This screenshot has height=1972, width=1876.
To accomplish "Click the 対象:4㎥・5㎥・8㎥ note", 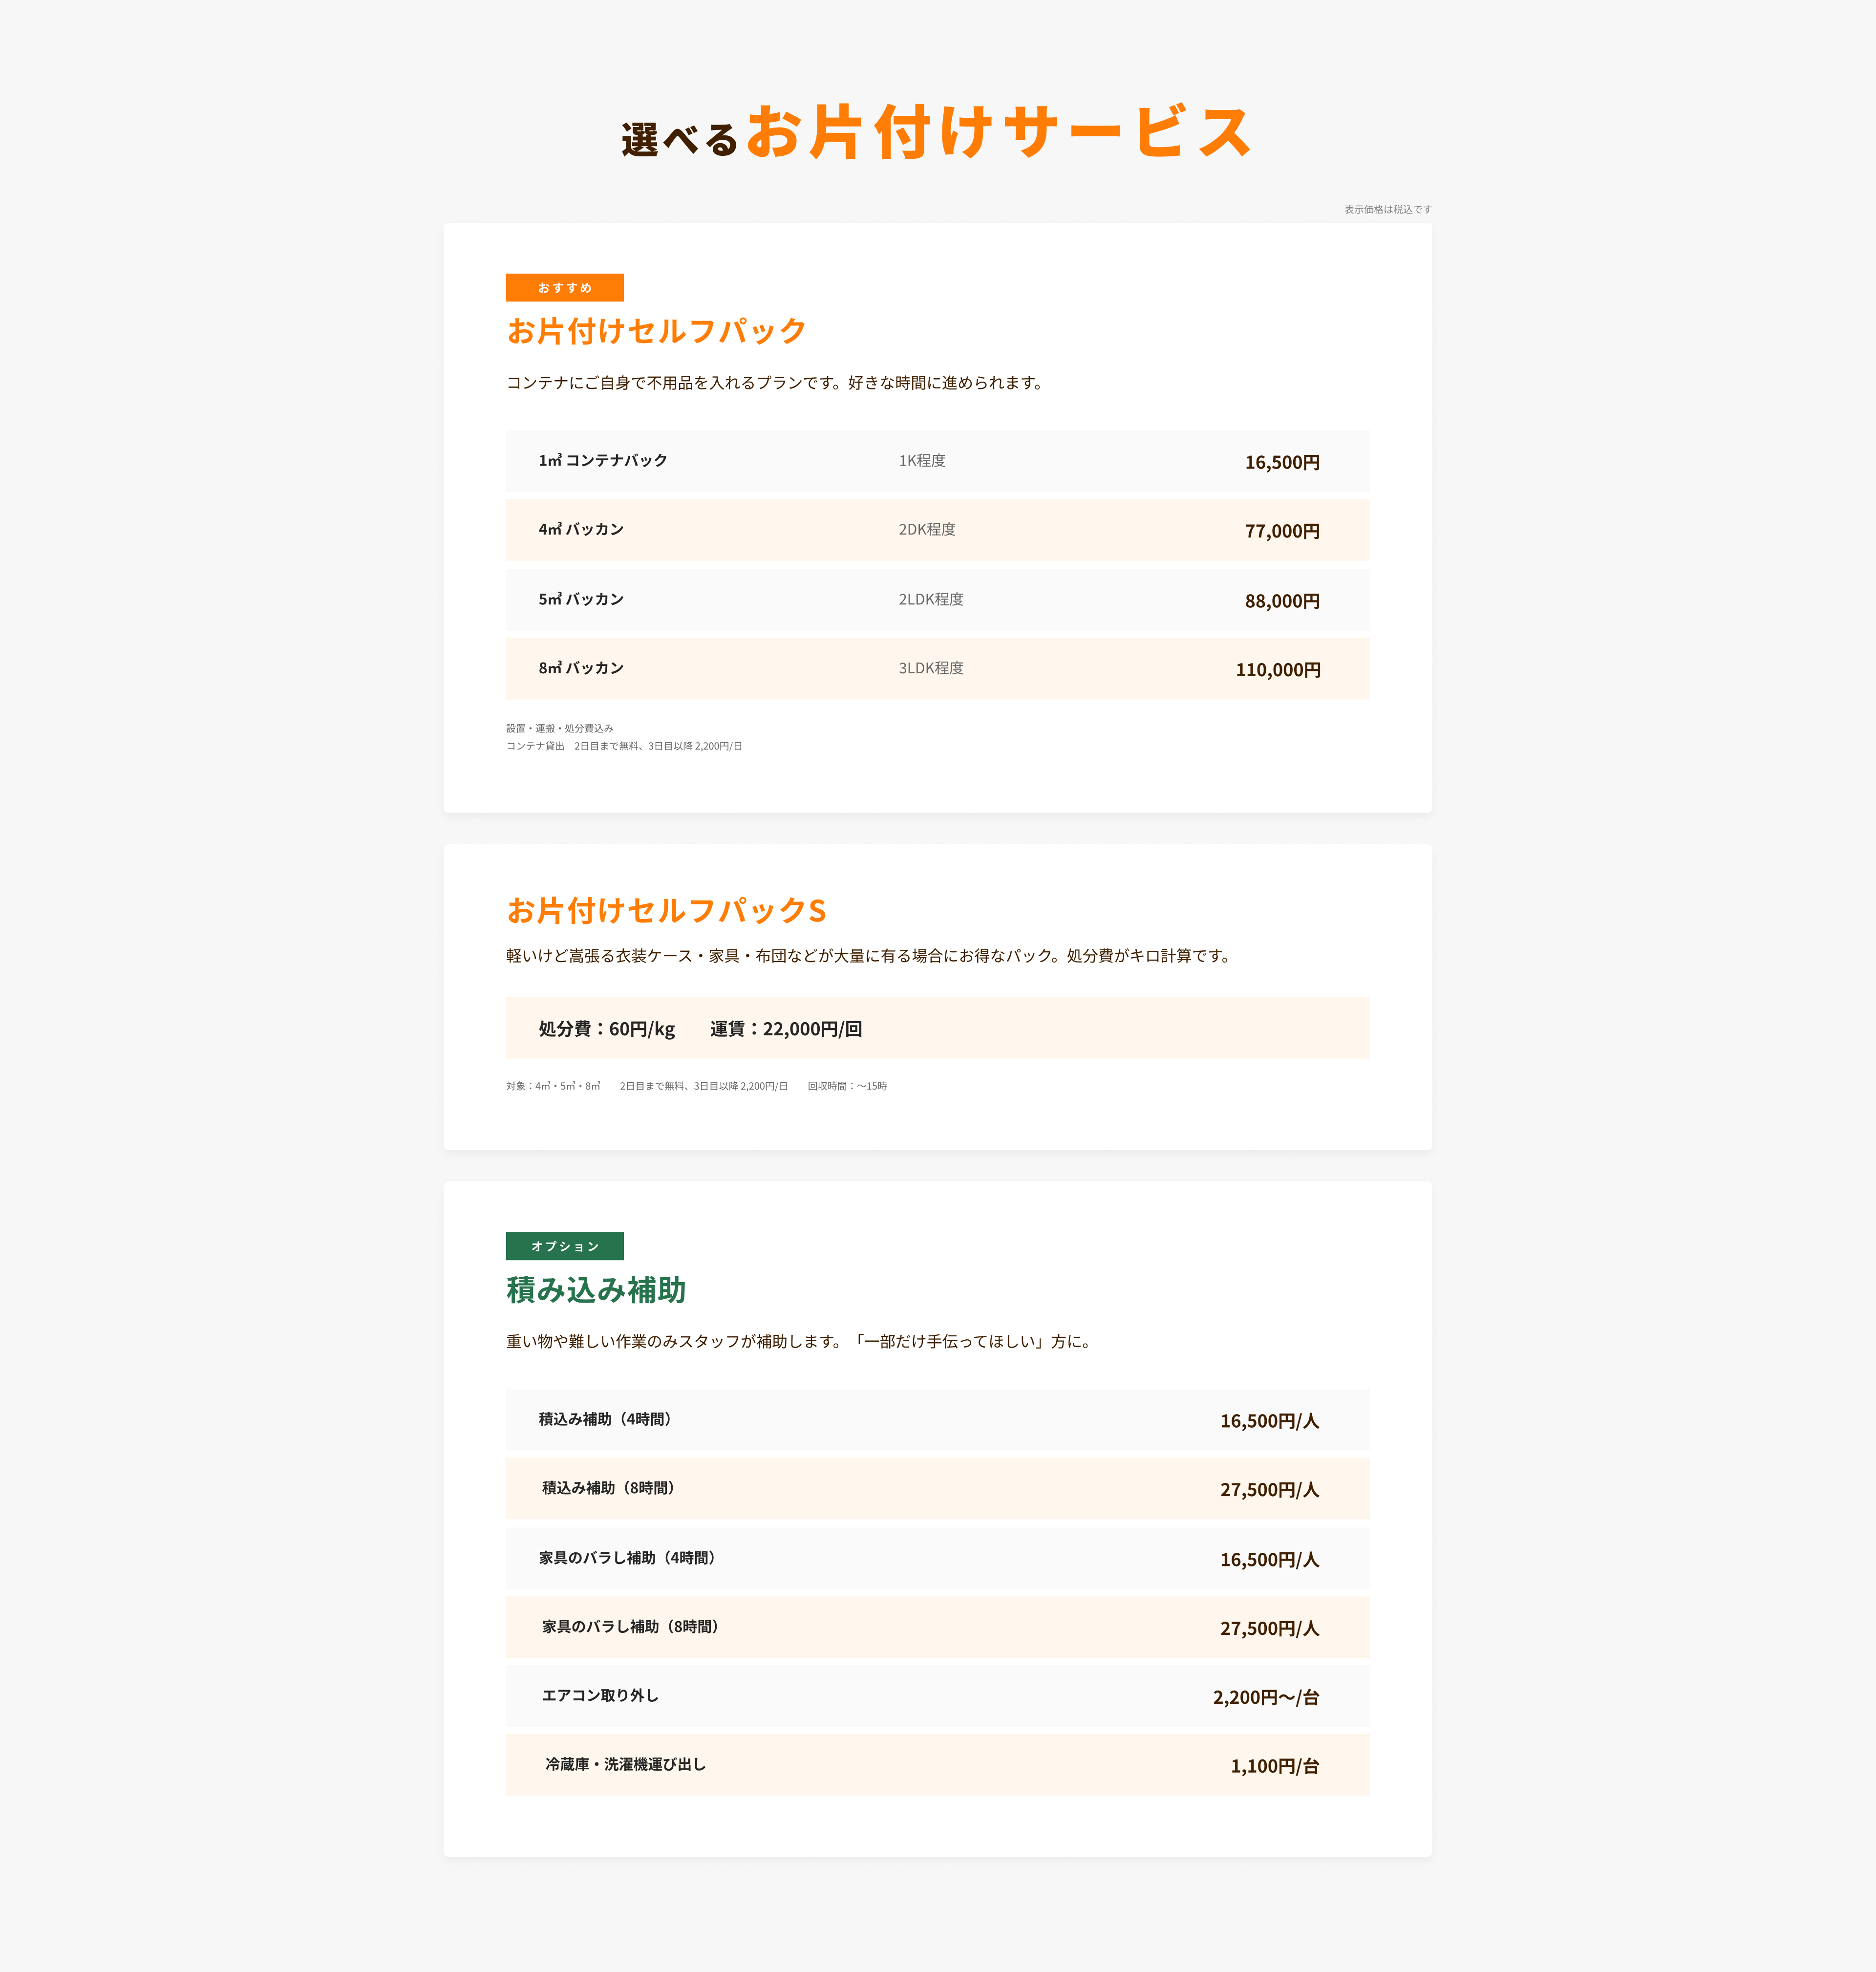I will click(552, 1086).
